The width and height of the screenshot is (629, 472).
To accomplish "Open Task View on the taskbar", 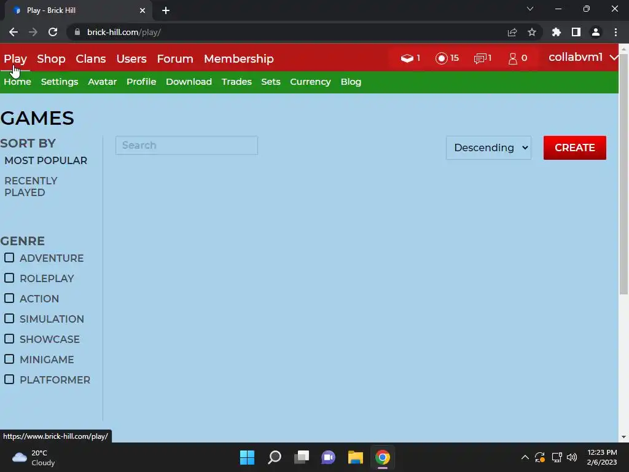I will tap(302, 457).
